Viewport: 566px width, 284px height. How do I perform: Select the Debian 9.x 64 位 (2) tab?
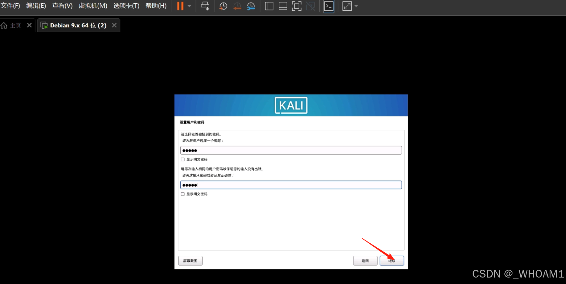coord(78,25)
